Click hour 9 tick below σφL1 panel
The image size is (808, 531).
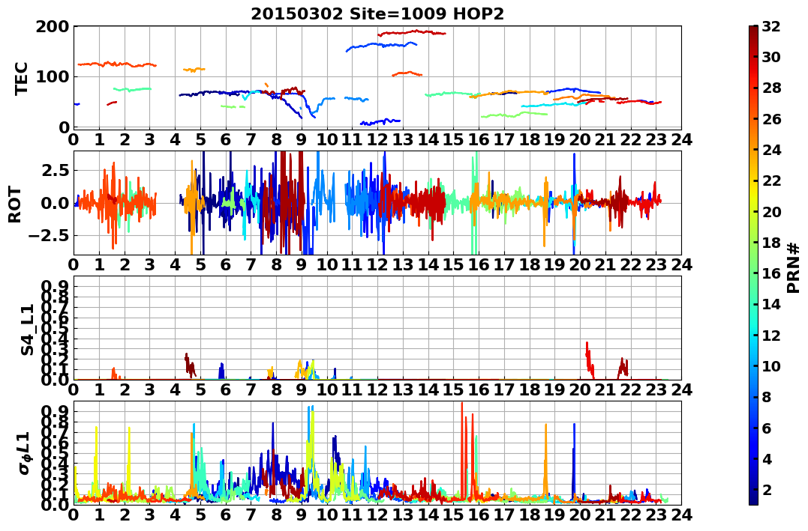302,515
